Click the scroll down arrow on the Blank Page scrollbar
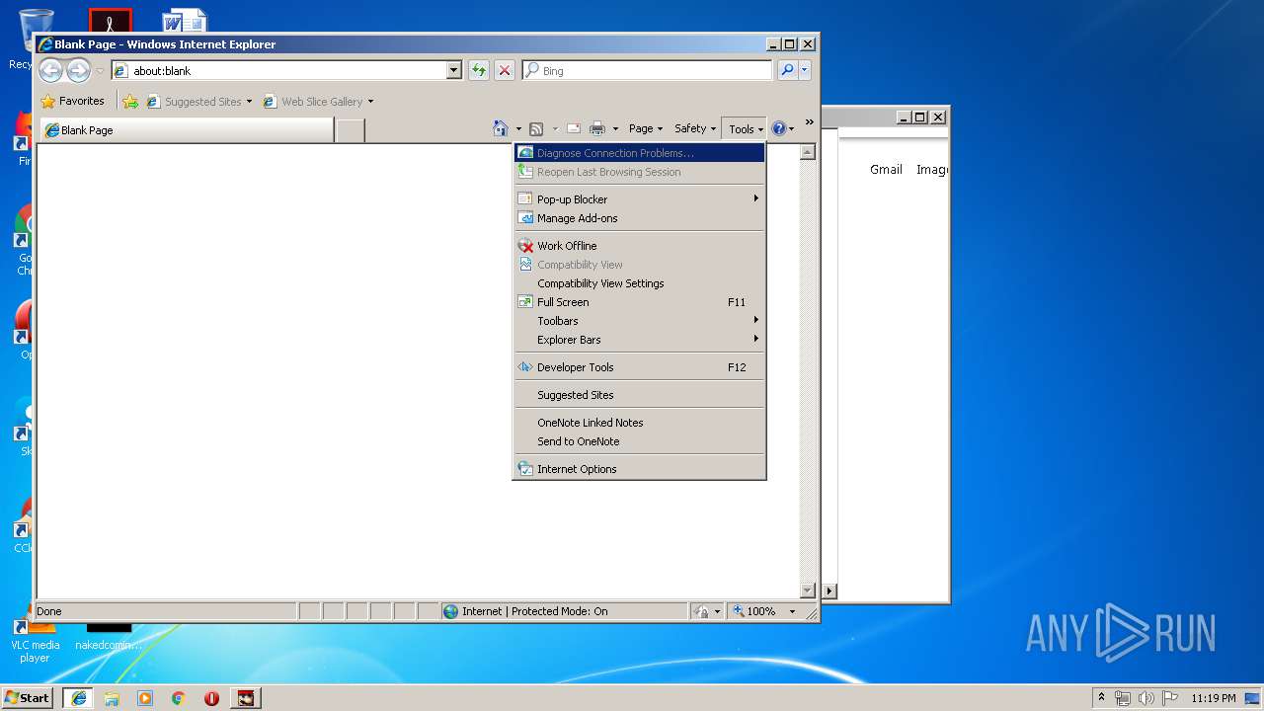 click(807, 591)
